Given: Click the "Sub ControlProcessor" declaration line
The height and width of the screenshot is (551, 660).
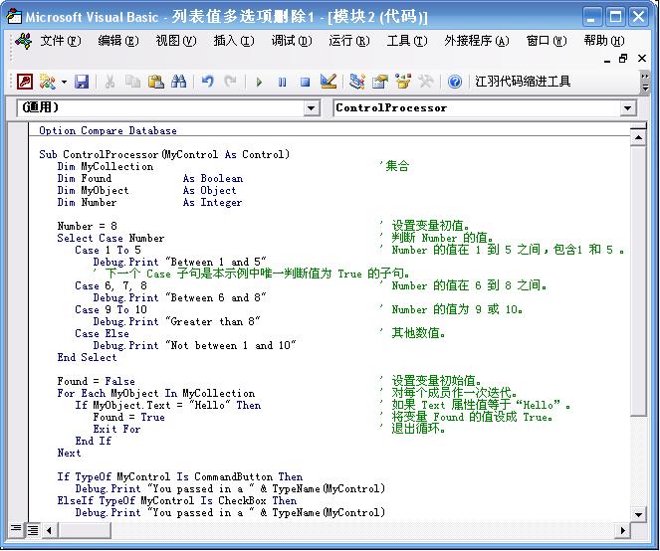Looking at the screenshot, I should click(164, 154).
